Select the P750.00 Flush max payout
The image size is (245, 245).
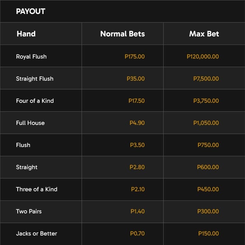(x=208, y=145)
